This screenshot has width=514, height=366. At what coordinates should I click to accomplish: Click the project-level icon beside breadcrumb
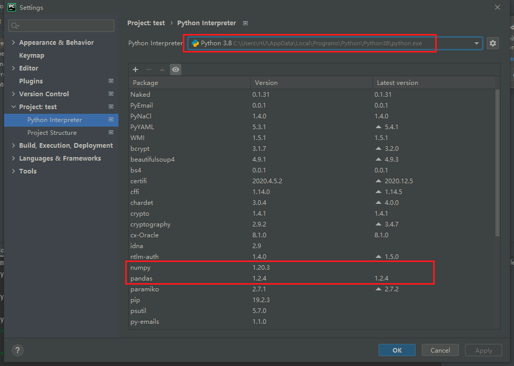tap(245, 23)
